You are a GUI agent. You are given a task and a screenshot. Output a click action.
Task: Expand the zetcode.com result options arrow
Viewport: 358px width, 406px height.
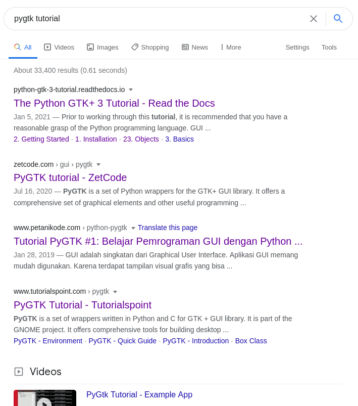pyautogui.click(x=98, y=164)
